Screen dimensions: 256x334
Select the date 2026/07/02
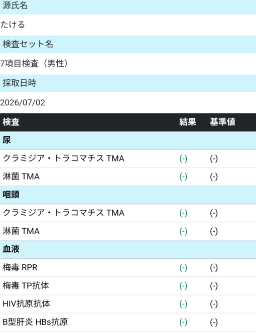(23, 102)
